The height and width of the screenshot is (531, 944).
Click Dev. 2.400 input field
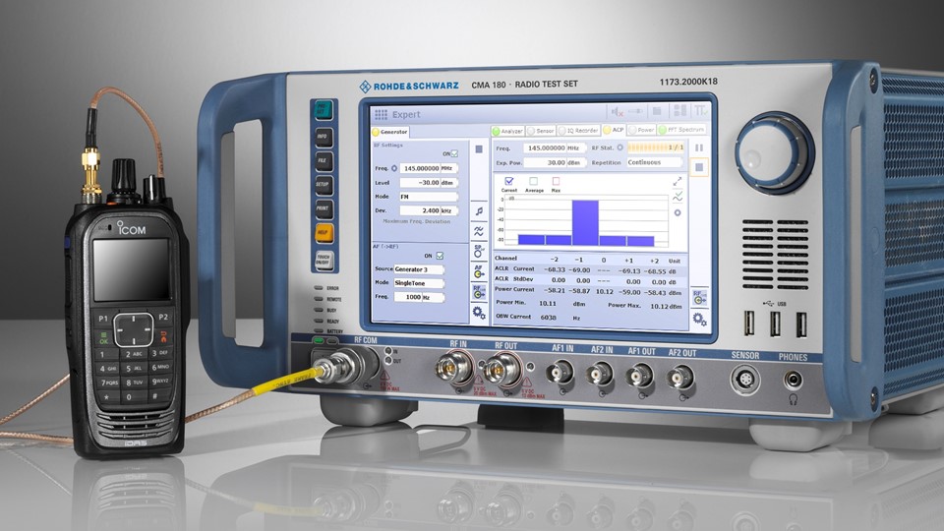(420, 210)
